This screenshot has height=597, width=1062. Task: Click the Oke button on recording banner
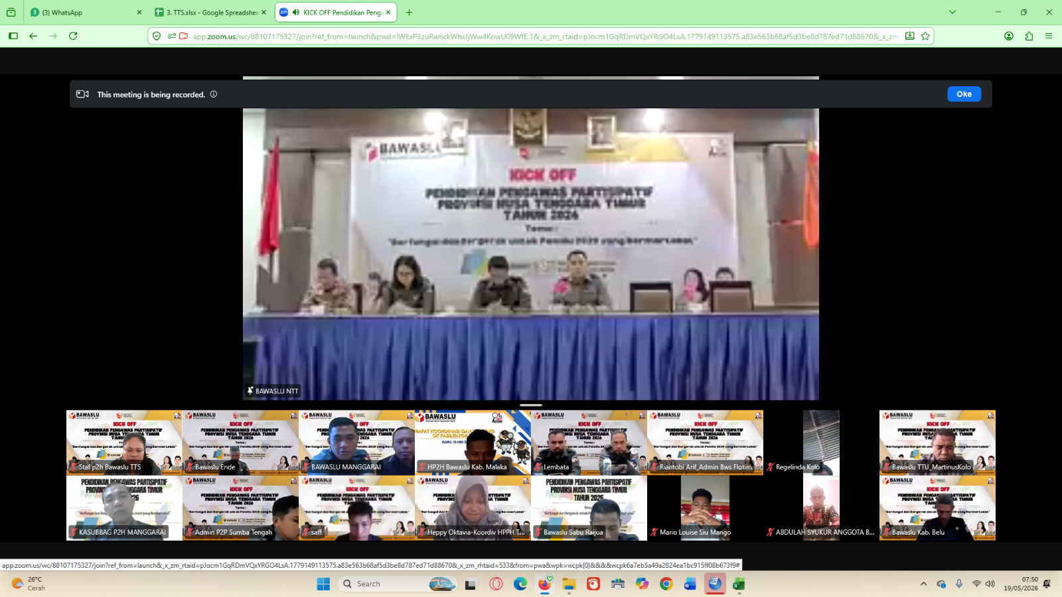click(964, 94)
